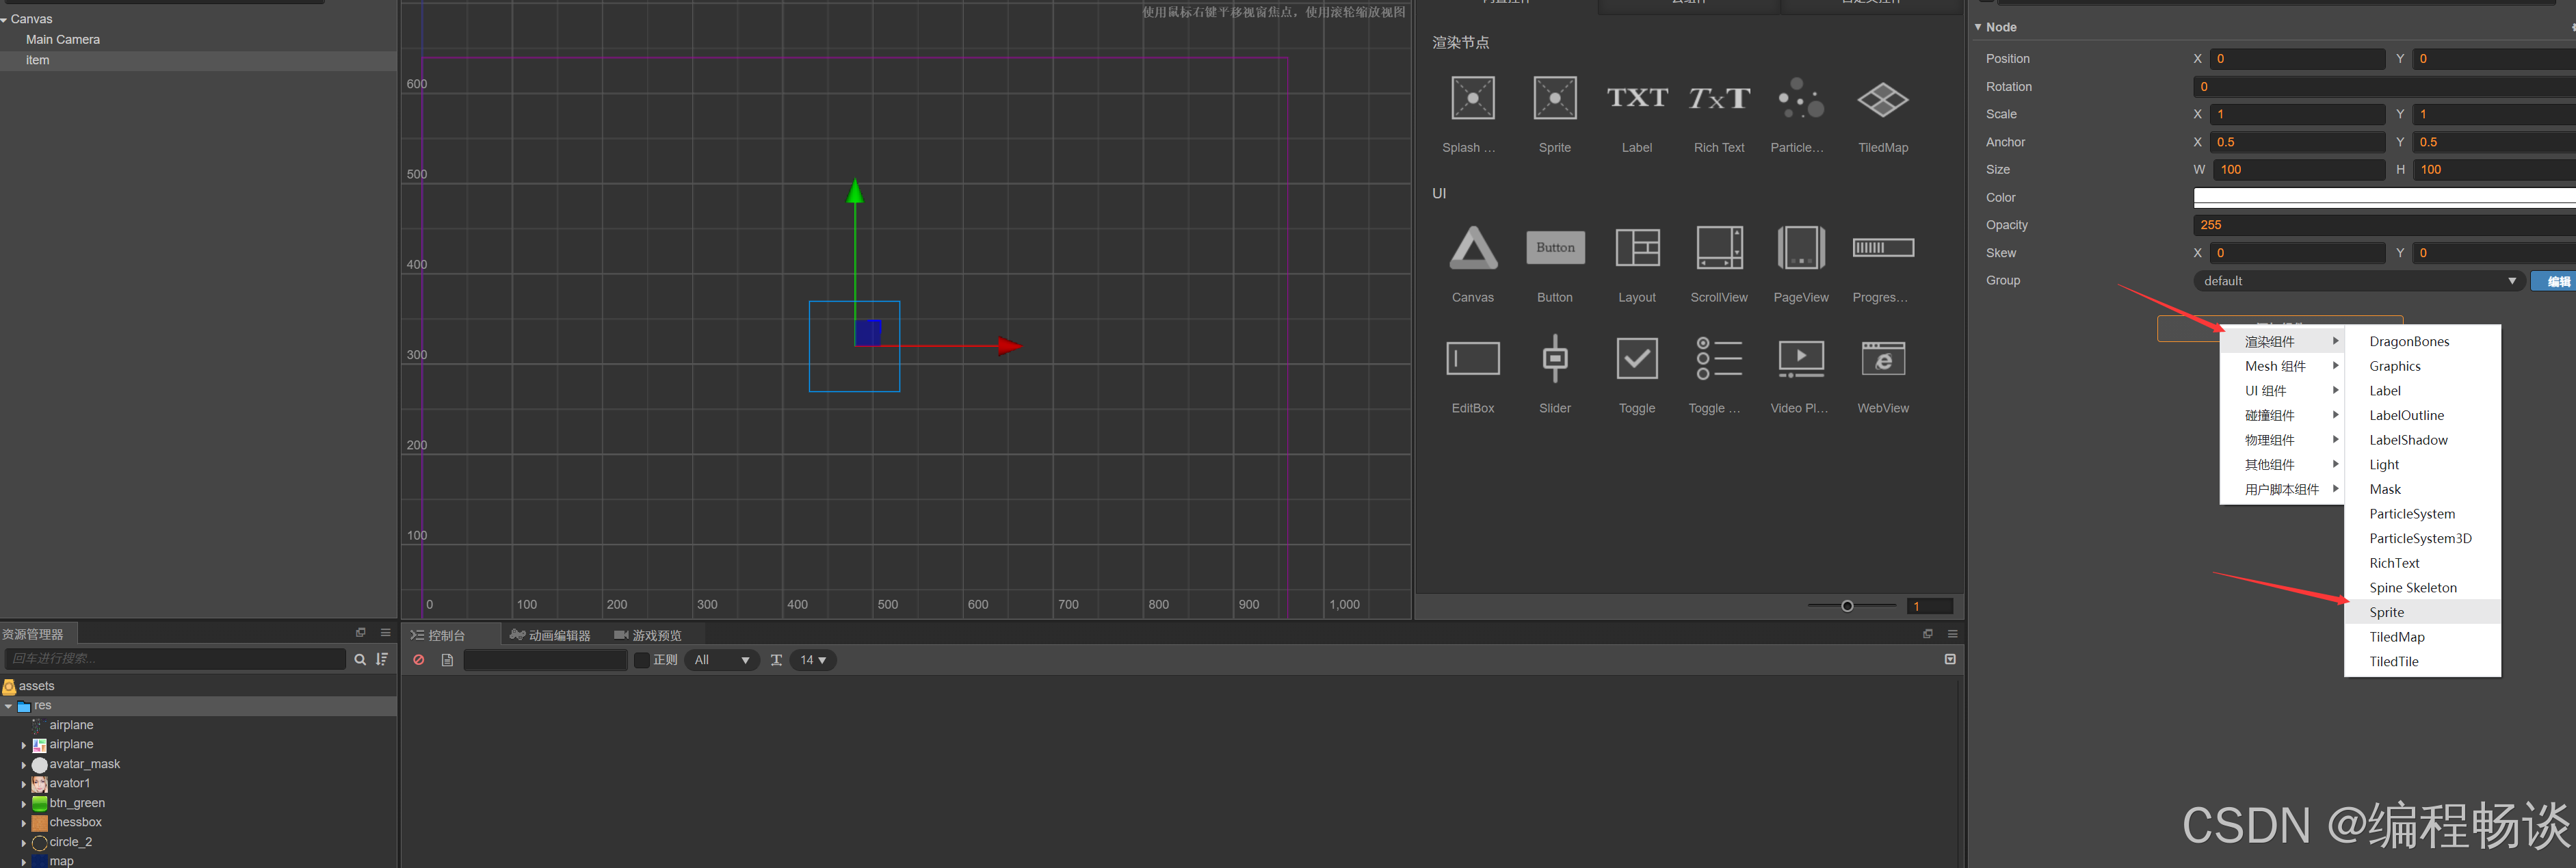Image resolution: width=2576 pixels, height=868 pixels.
Task: Select the Main Camera node
Action: click(x=63, y=40)
